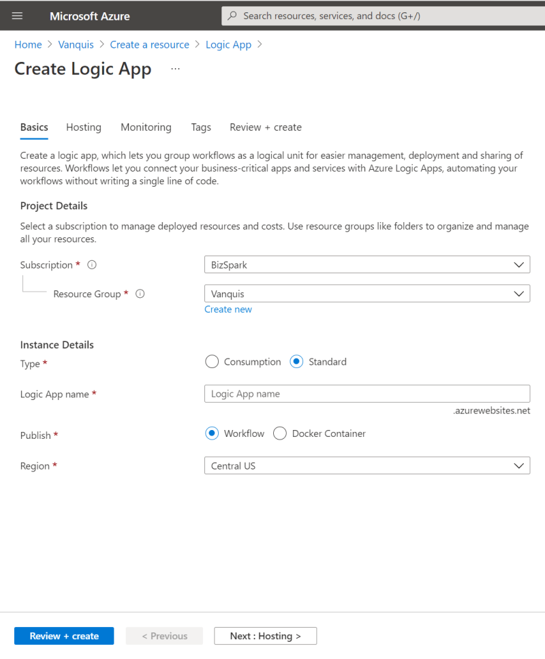Select the Standard type option
This screenshot has width=545, height=659.
296,361
